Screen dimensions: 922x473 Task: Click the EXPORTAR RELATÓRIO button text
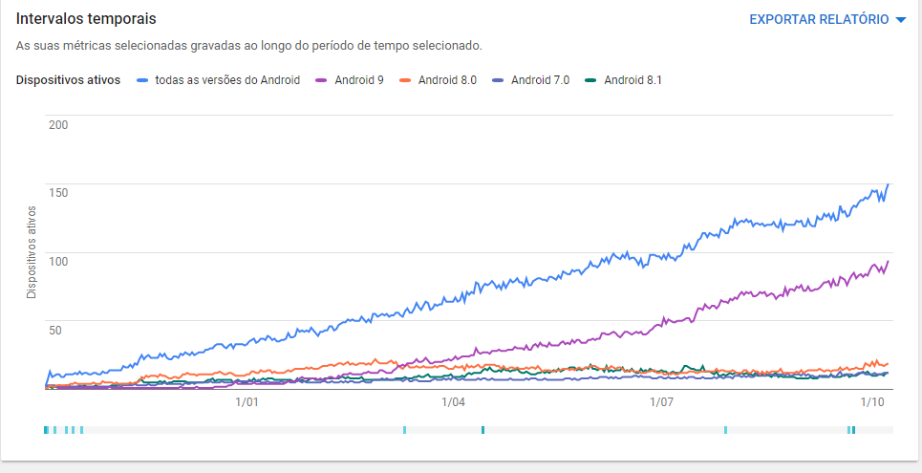[819, 19]
